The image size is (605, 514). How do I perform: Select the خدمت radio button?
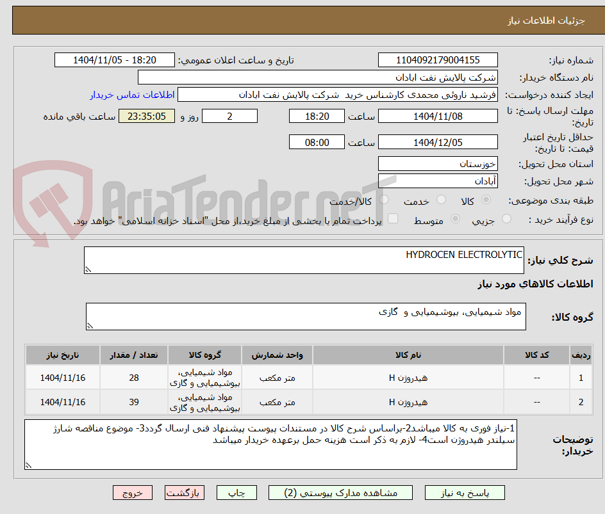(440, 199)
